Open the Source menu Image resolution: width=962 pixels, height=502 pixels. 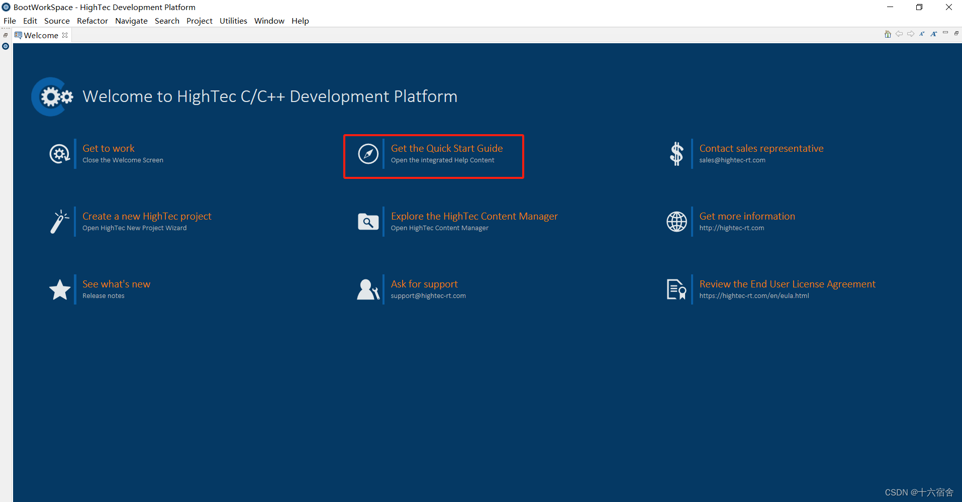57,21
